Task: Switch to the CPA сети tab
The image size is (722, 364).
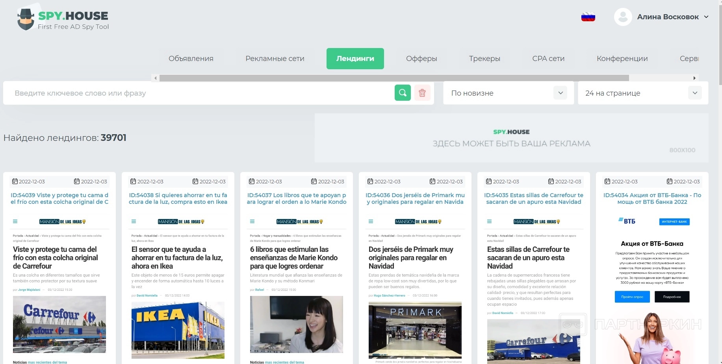Action: point(548,59)
